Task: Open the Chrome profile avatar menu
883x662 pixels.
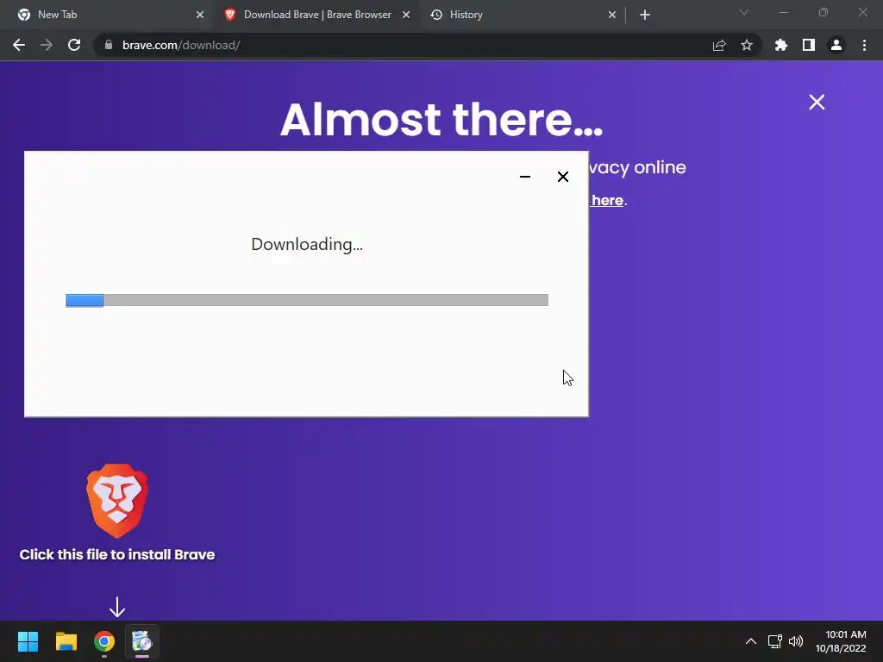Action: click(x=836, y=45)
